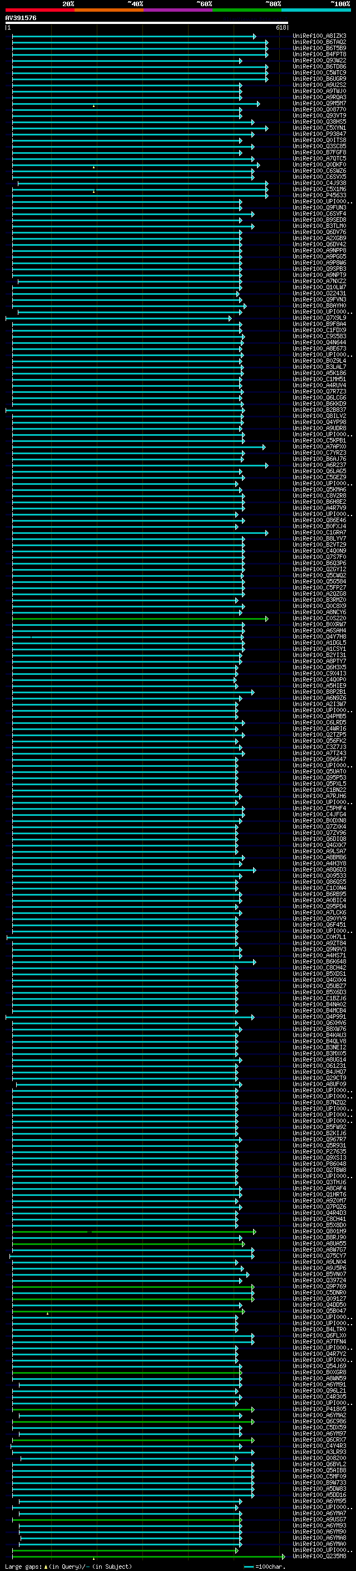356x1571 pixels.
Task: Select hit UniRef100_Q75CY7
Action: point(319,1256)
